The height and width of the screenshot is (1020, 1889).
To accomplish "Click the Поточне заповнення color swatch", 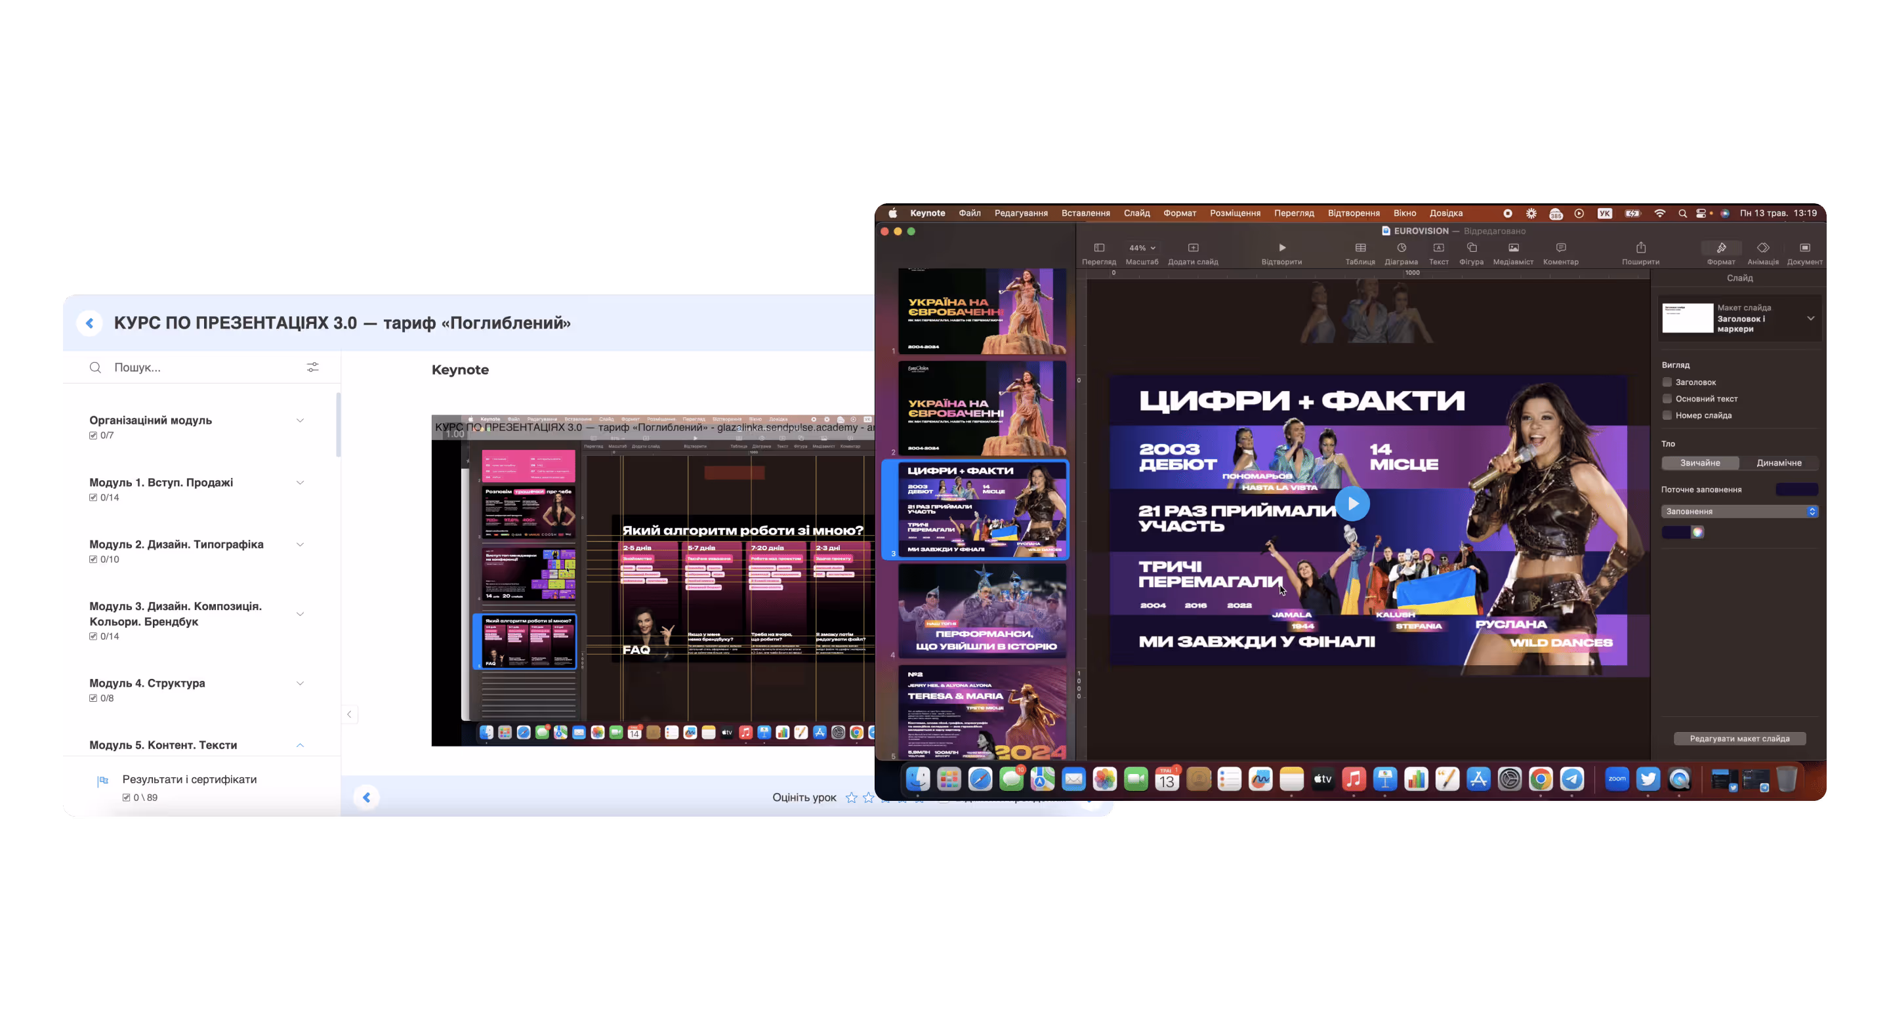I will click(1796, 490).
